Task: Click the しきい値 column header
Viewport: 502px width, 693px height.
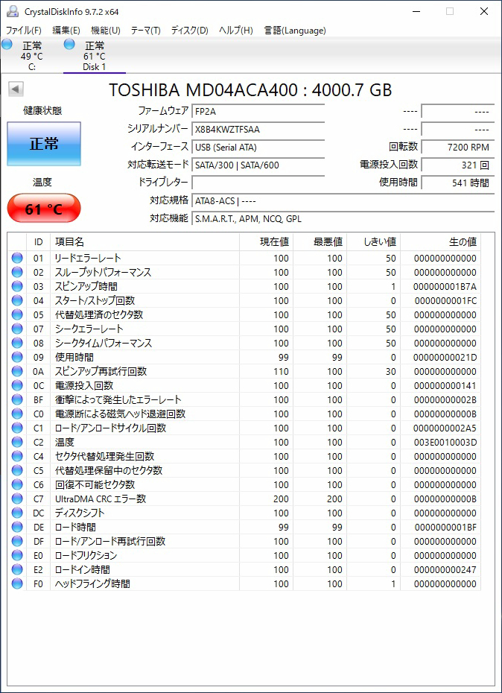Action: coord(374,241)
